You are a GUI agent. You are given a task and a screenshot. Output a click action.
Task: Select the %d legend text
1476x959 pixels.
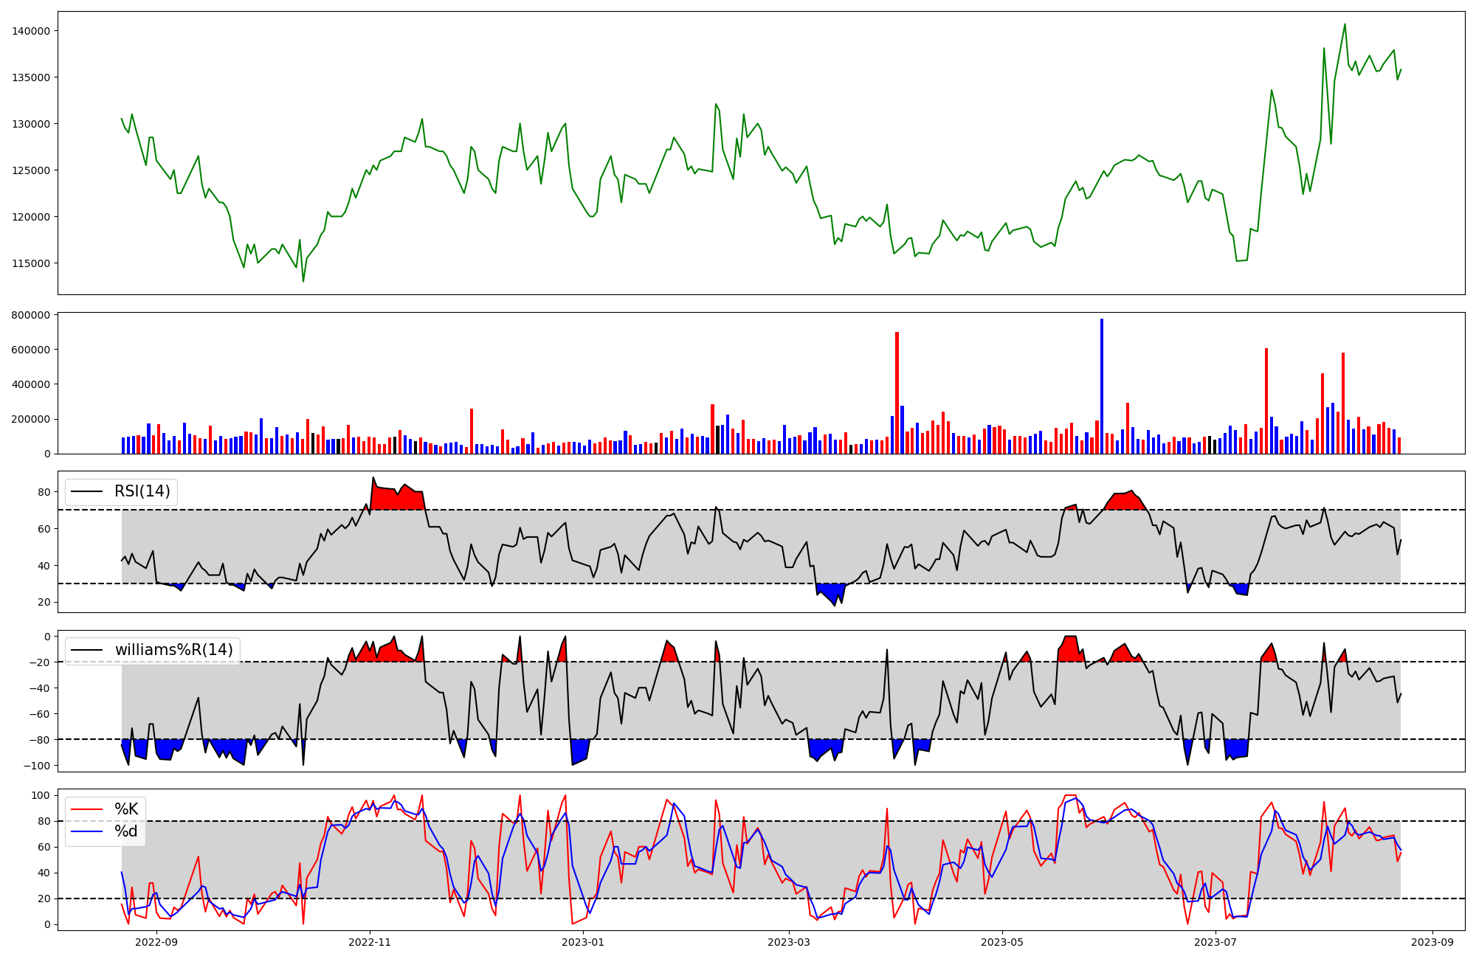coord(125,831)
